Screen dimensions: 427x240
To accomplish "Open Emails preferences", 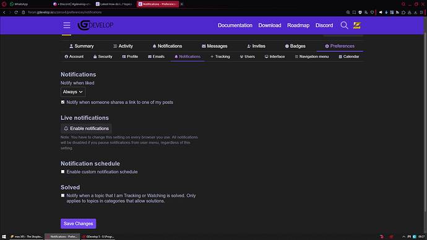I will [x=156, y=57].
